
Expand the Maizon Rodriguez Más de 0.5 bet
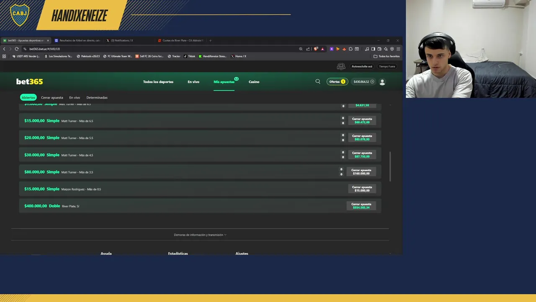click(200, 189)
